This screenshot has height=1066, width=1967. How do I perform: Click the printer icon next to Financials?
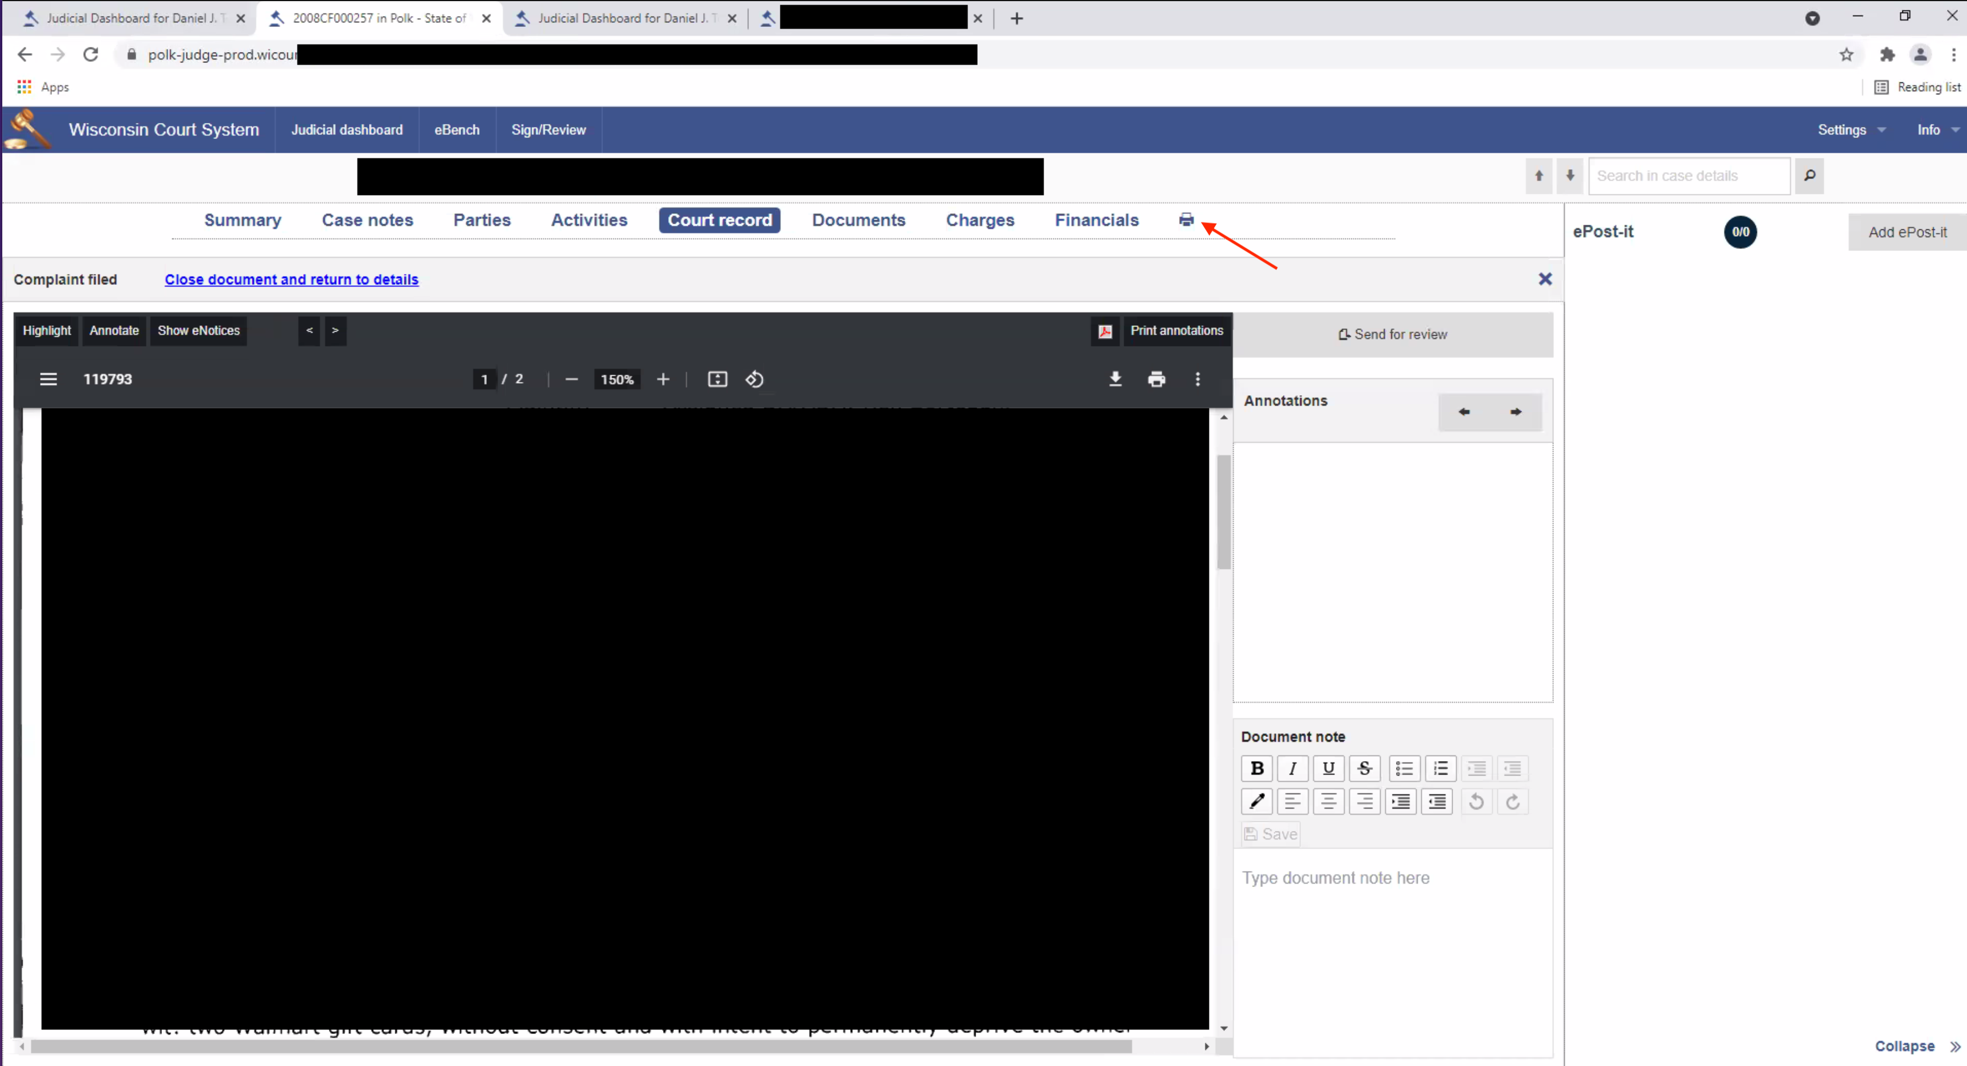(1186, 220)
